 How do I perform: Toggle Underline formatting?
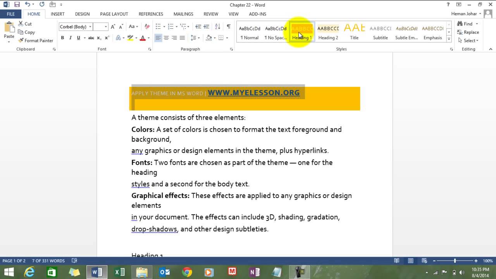pos(79,38)
